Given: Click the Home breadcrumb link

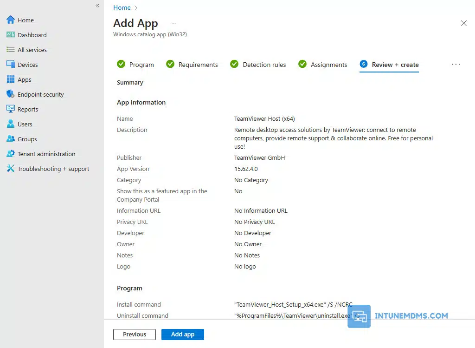Looking at the screenshot, I should tap(122, 7).
